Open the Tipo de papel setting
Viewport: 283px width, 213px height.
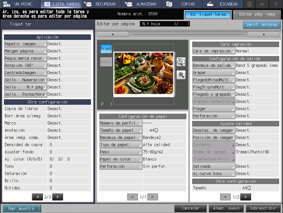click(x=121, y=145)
